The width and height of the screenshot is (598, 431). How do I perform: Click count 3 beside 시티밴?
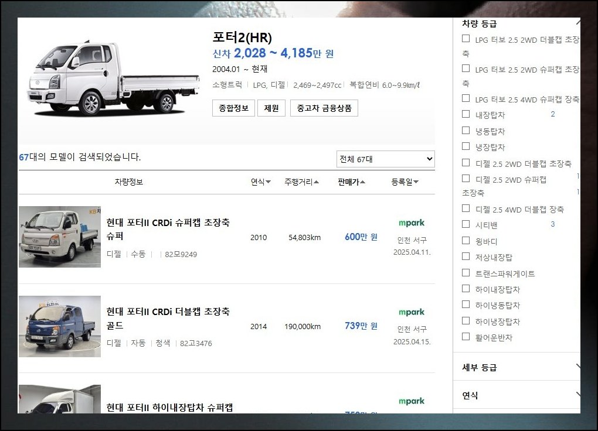coord(553,224)
